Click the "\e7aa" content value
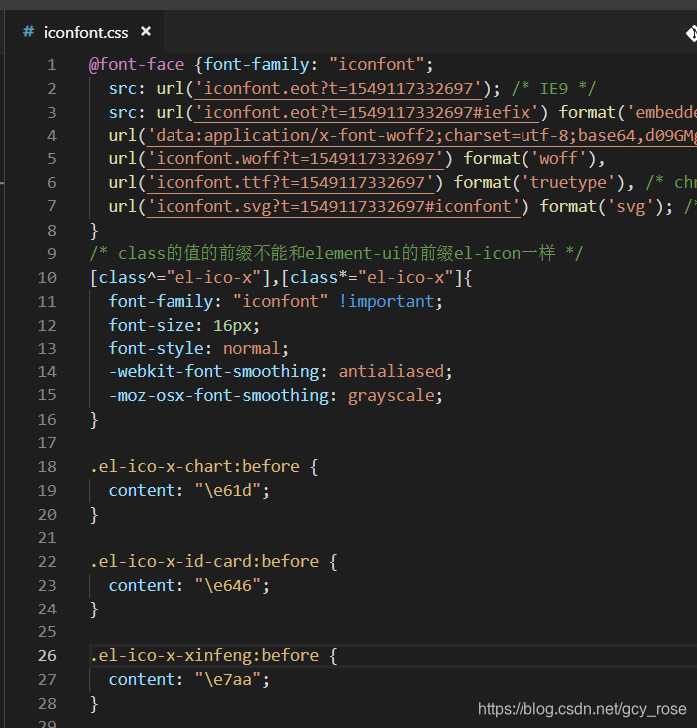697x728 pixels. pos(227,680)
